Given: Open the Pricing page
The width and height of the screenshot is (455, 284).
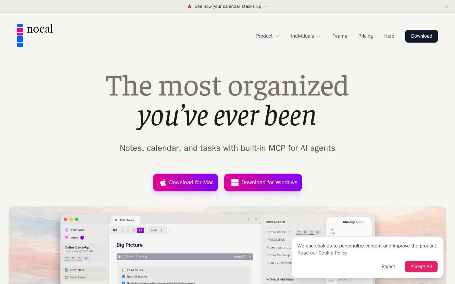Looking at the screenshot, I should click(365, 36).
